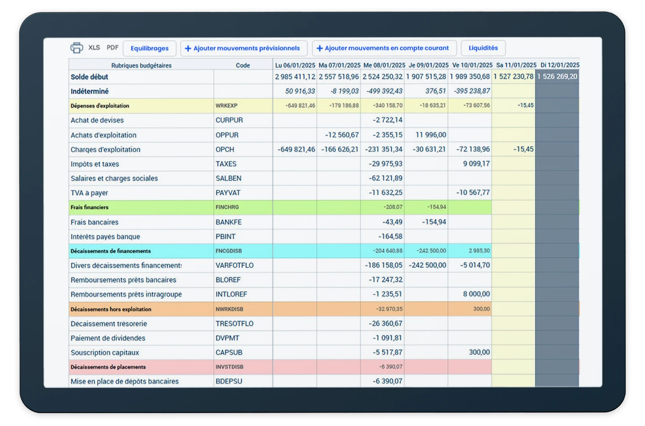Select the Code column header
The width and height of the screenshot is (645, 426).
click(243, 65)
